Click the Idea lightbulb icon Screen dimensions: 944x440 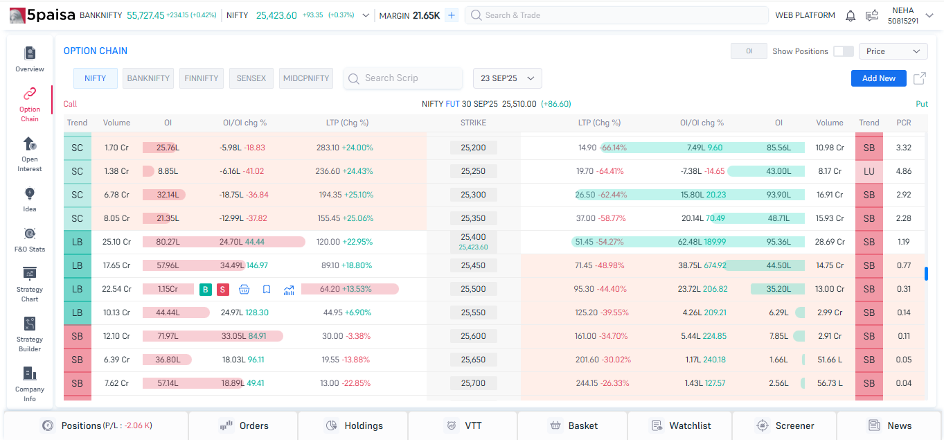coord(30,194)
